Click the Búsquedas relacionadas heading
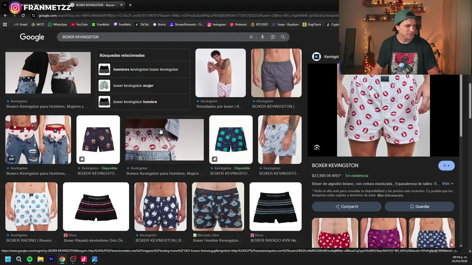Image resolution: width=472 pixels, height=265 pixels. point(122,55)
